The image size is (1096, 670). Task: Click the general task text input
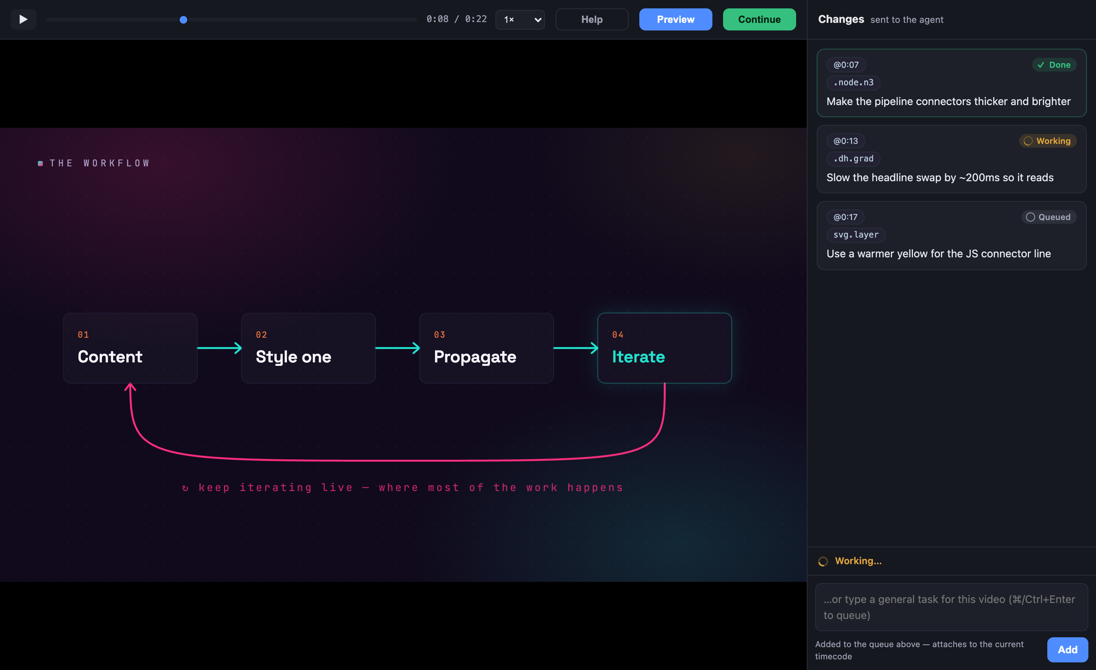[x=951, y=607]
